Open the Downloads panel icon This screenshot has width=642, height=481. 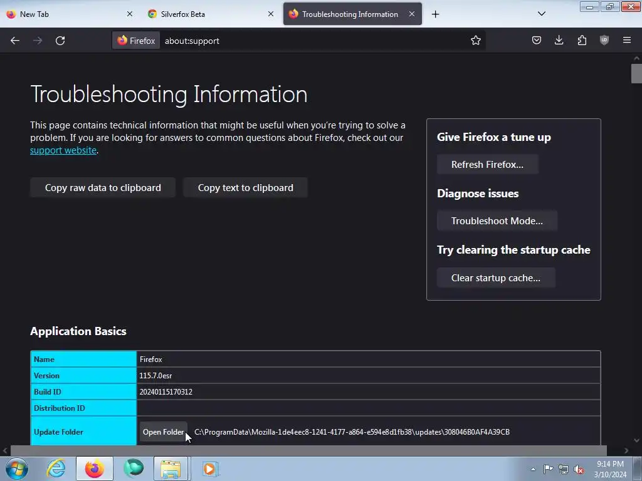(559, 40)
